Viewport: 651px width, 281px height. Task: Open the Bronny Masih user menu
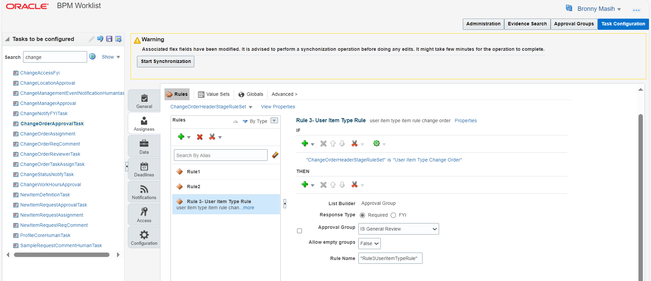(599, 9)
